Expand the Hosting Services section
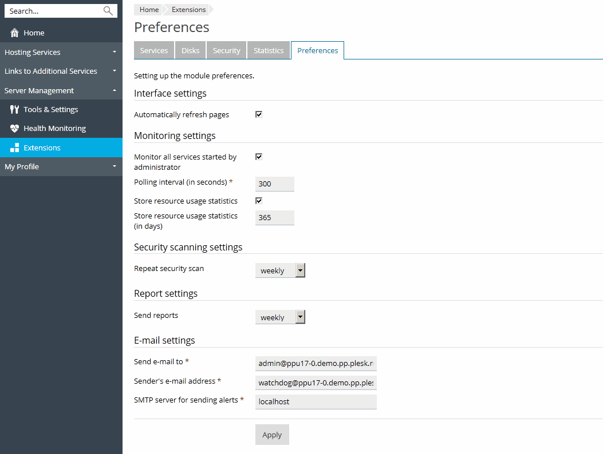This screenshot has width=603, height=454. pos(61,52)
